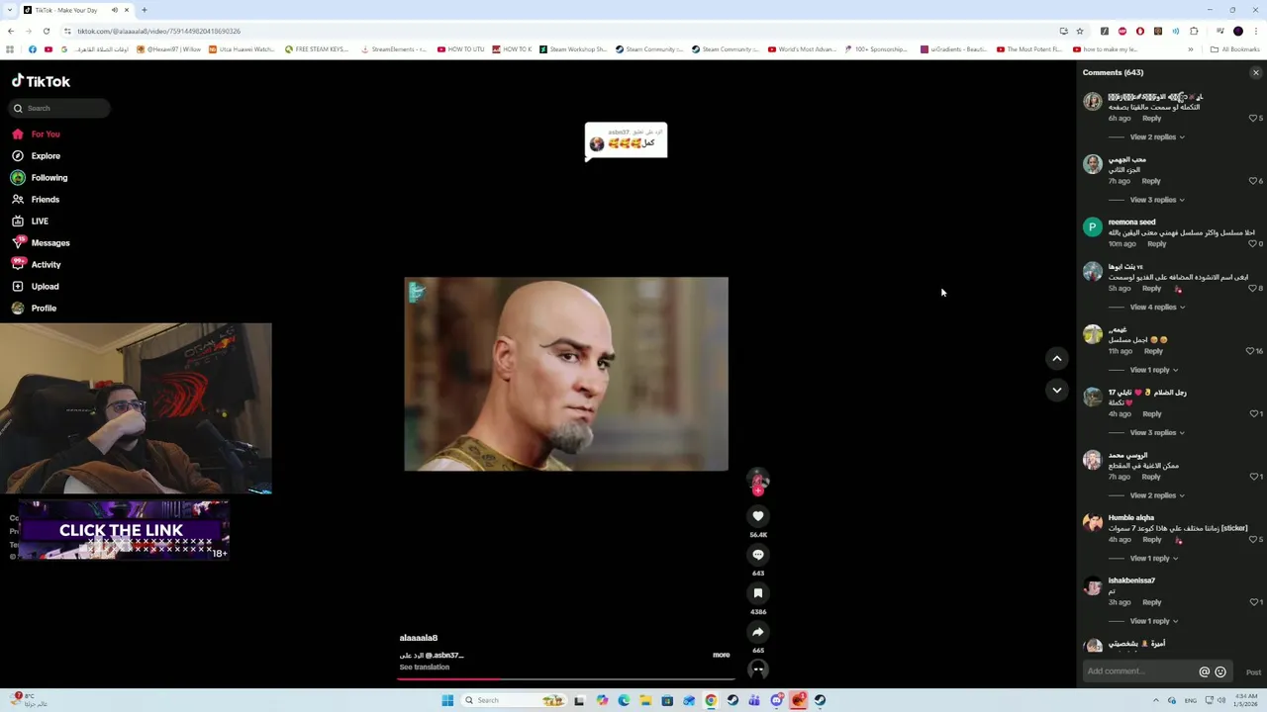Open the Activity notifications
The height and width of the screenshot is (712, 1267).
[46, 265]
